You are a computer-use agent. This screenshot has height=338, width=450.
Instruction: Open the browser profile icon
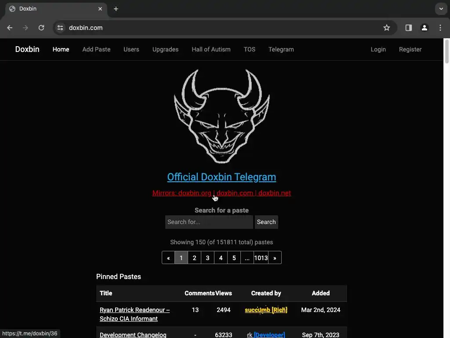[425, 28]
